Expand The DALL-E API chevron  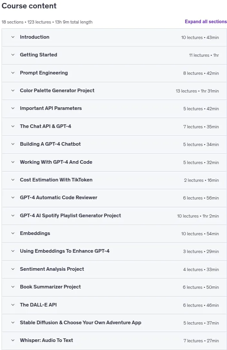[13, 305]
